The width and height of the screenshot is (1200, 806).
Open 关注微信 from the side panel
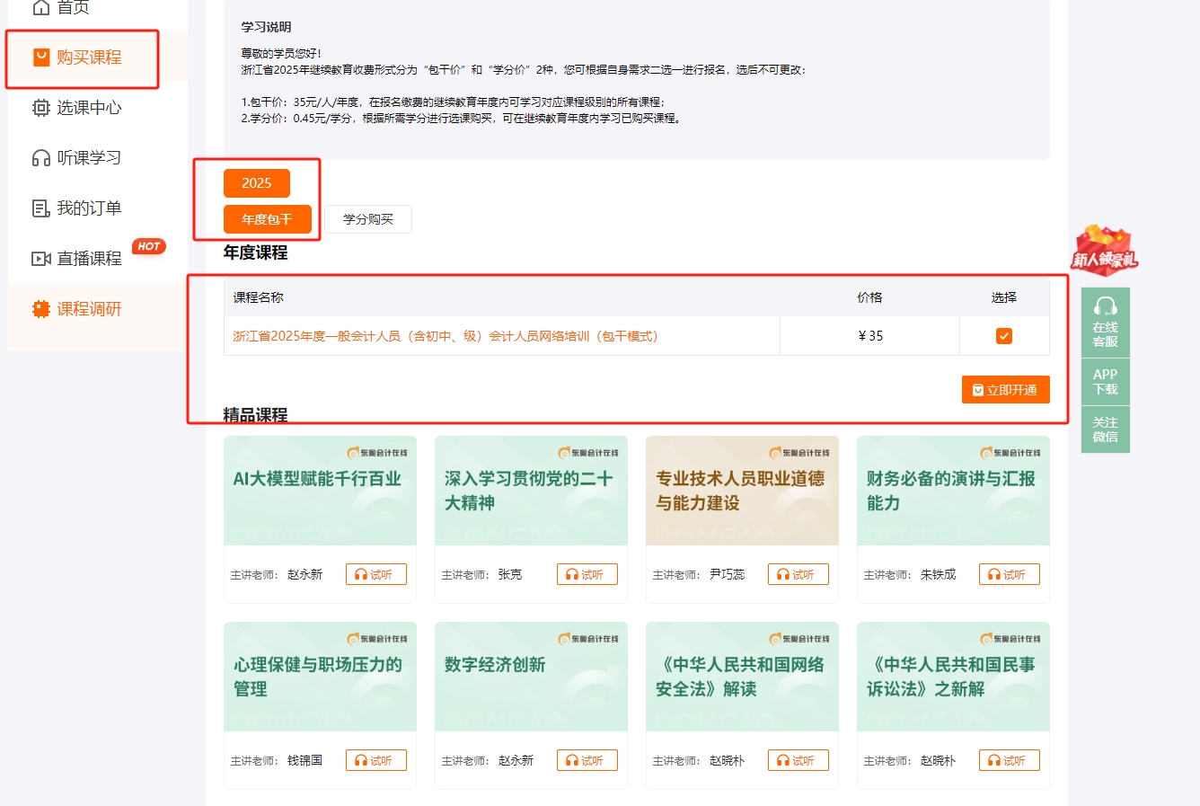pos(1105,429)
